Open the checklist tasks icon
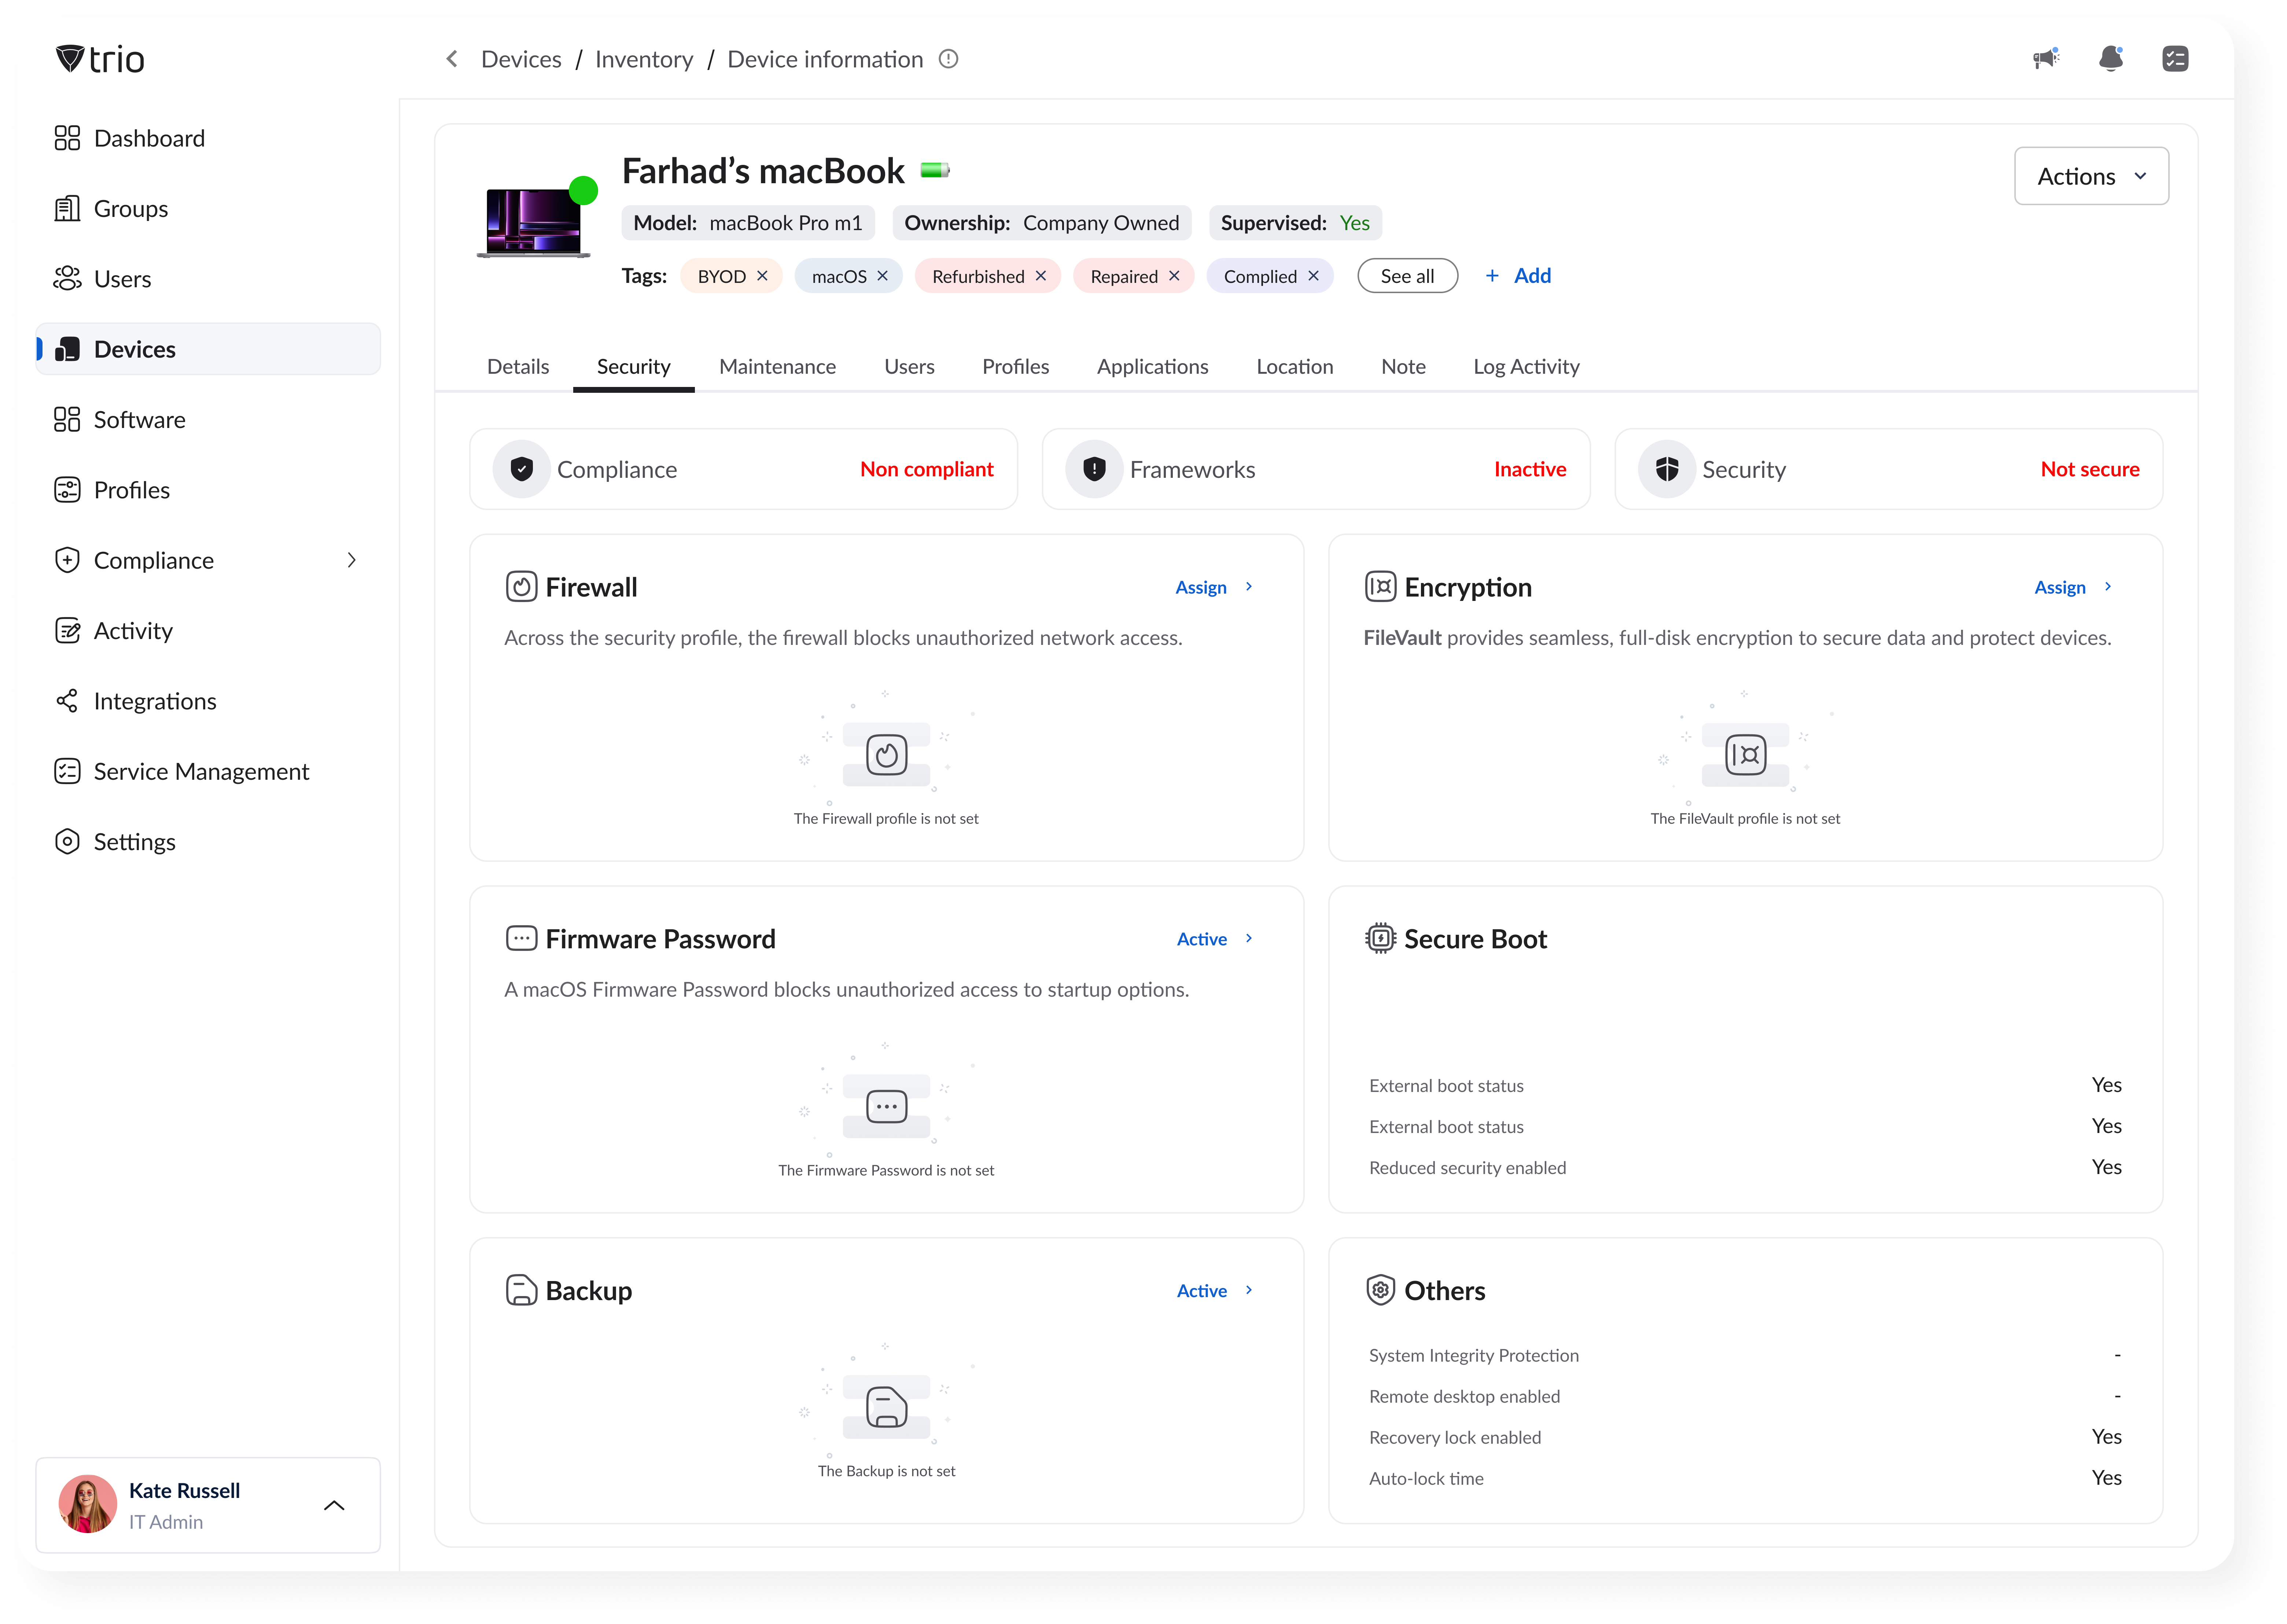 click(x=2174, y=59)
